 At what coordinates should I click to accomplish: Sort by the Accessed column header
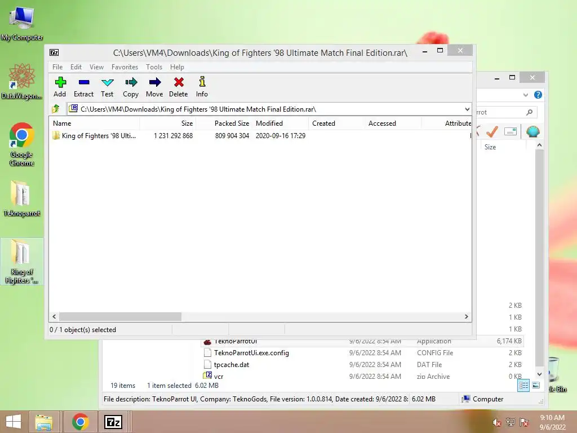coord(393,123)
